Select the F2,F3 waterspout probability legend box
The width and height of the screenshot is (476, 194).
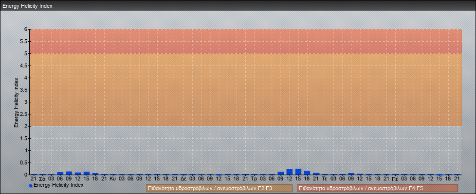pyautogui.click(x=219, y=188)
